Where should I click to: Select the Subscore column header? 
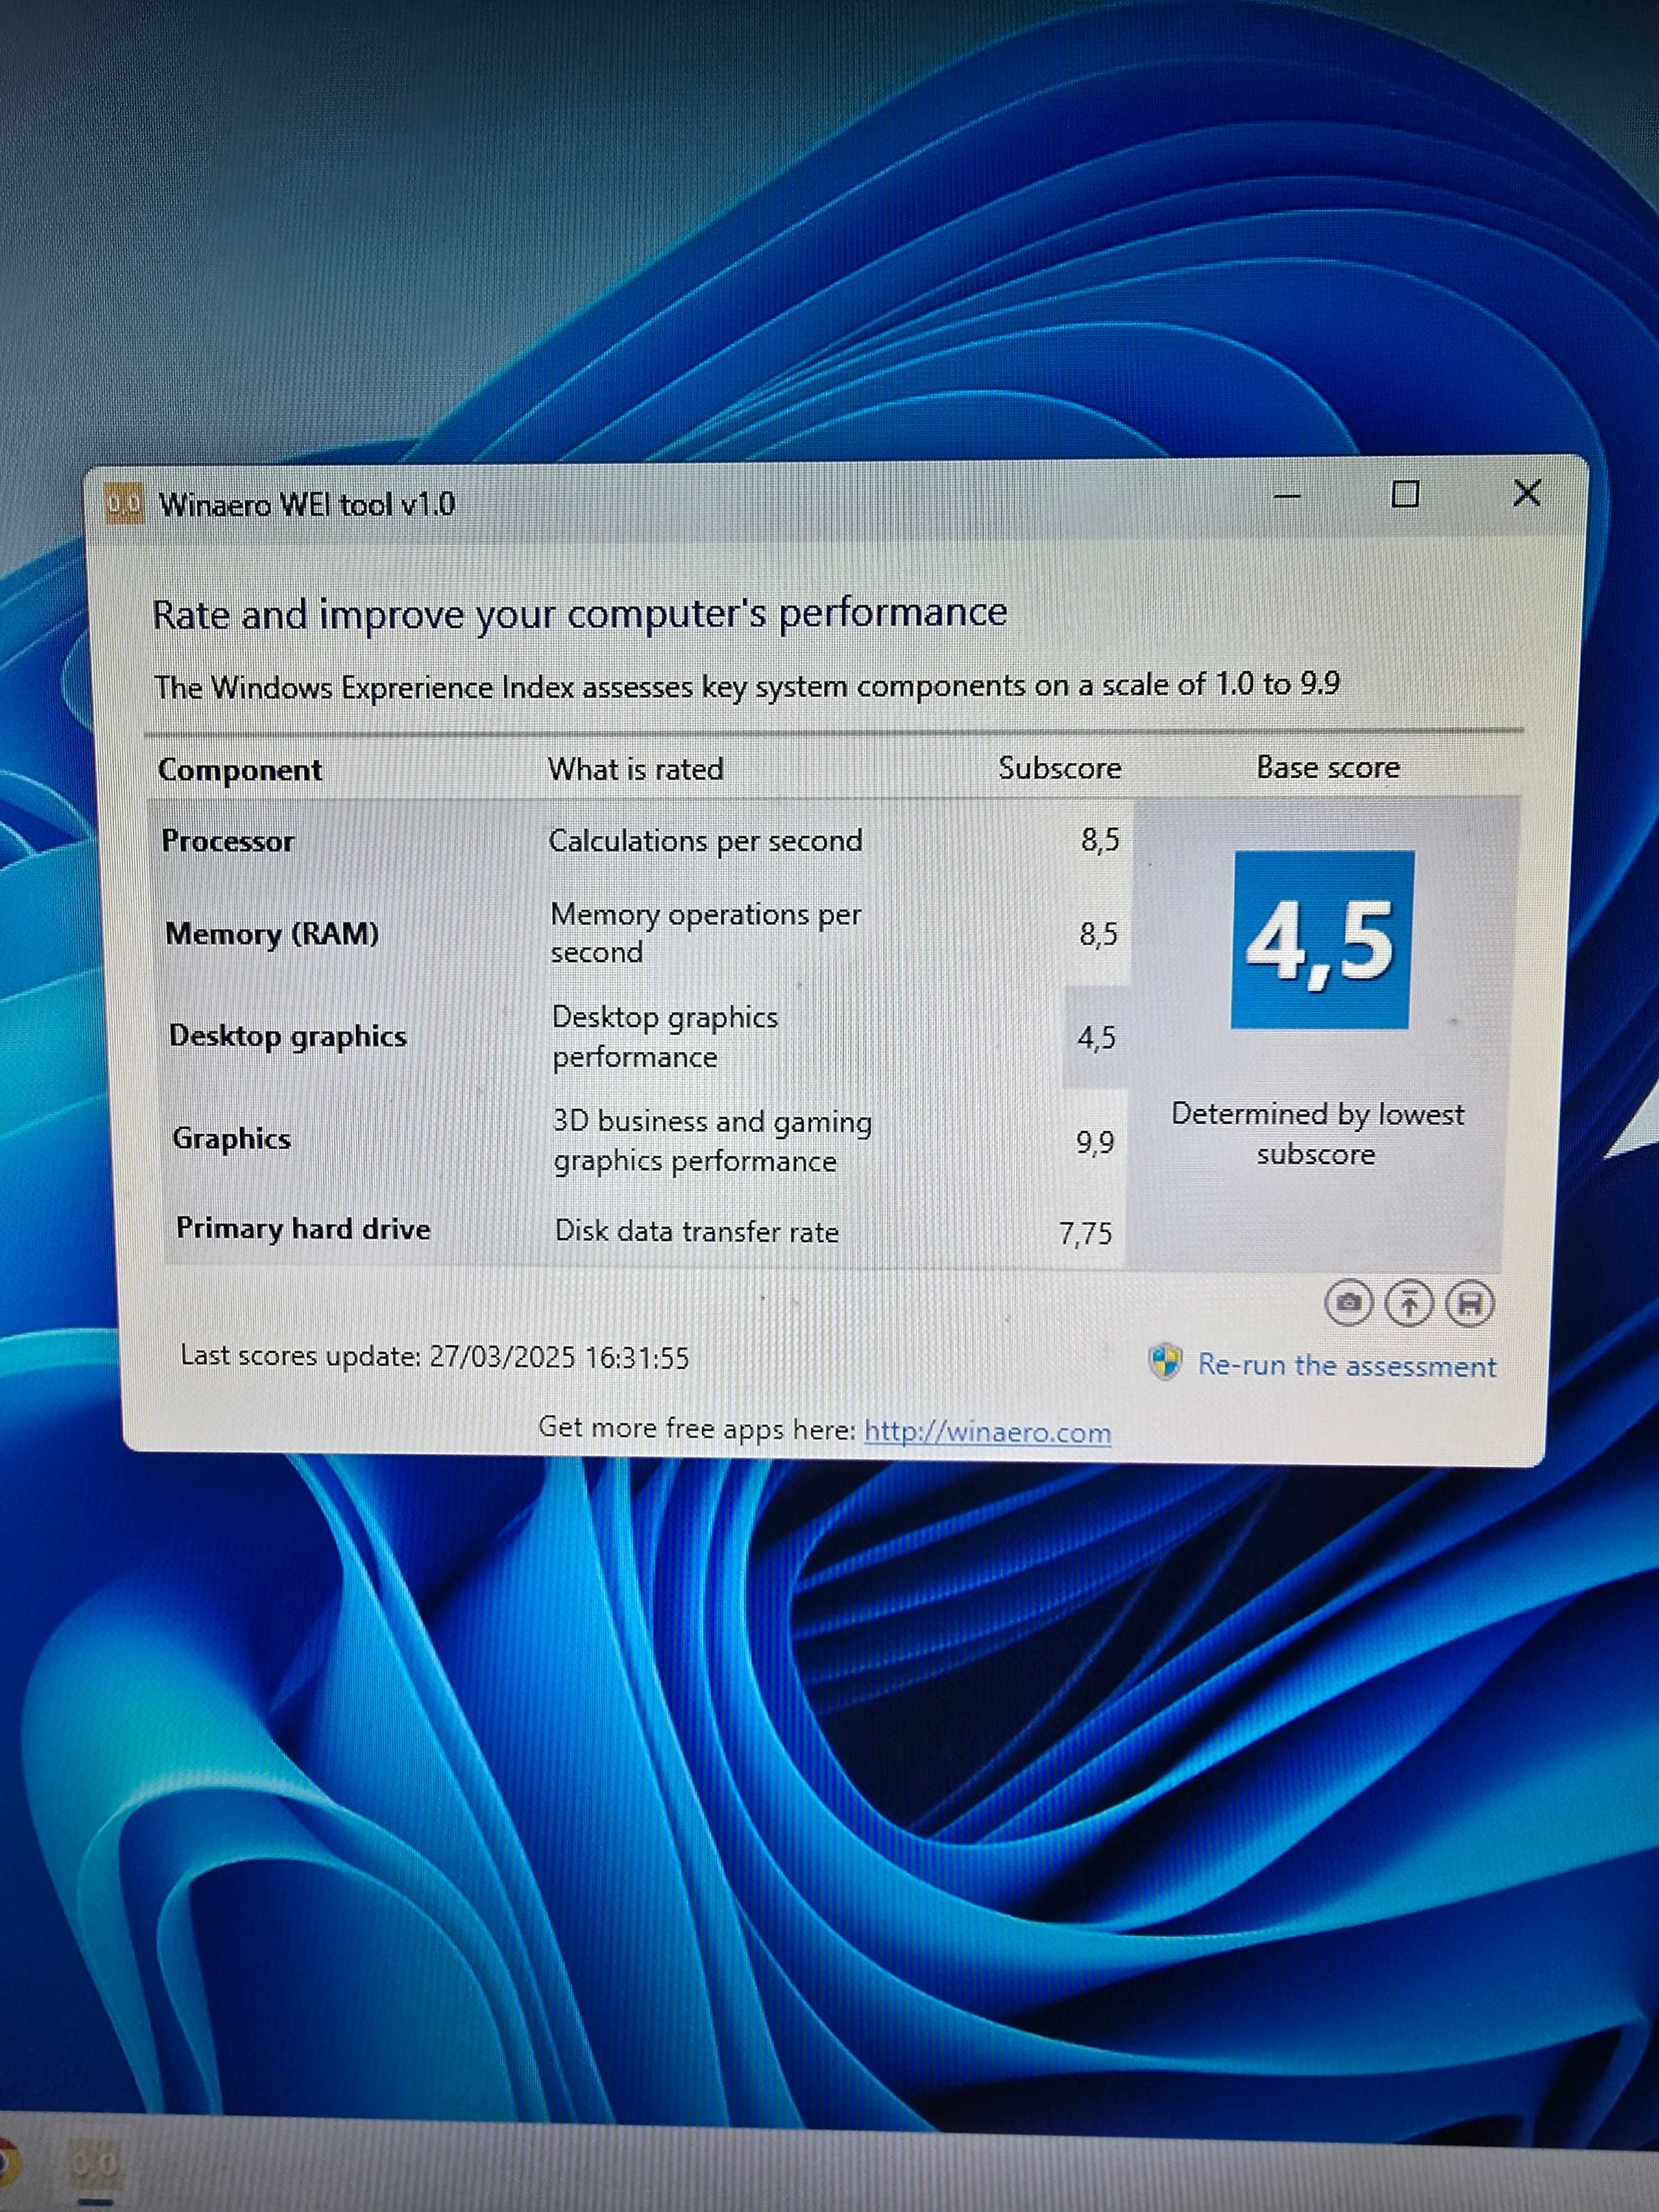(1059, 767)
